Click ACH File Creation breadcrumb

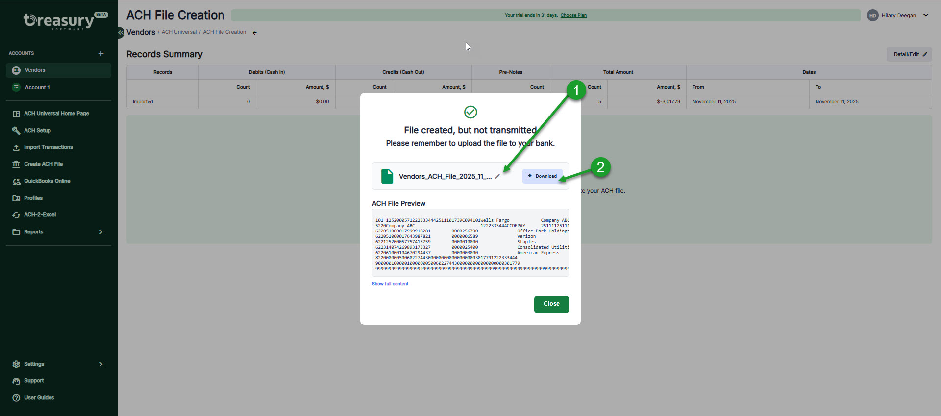pos(224,32)
